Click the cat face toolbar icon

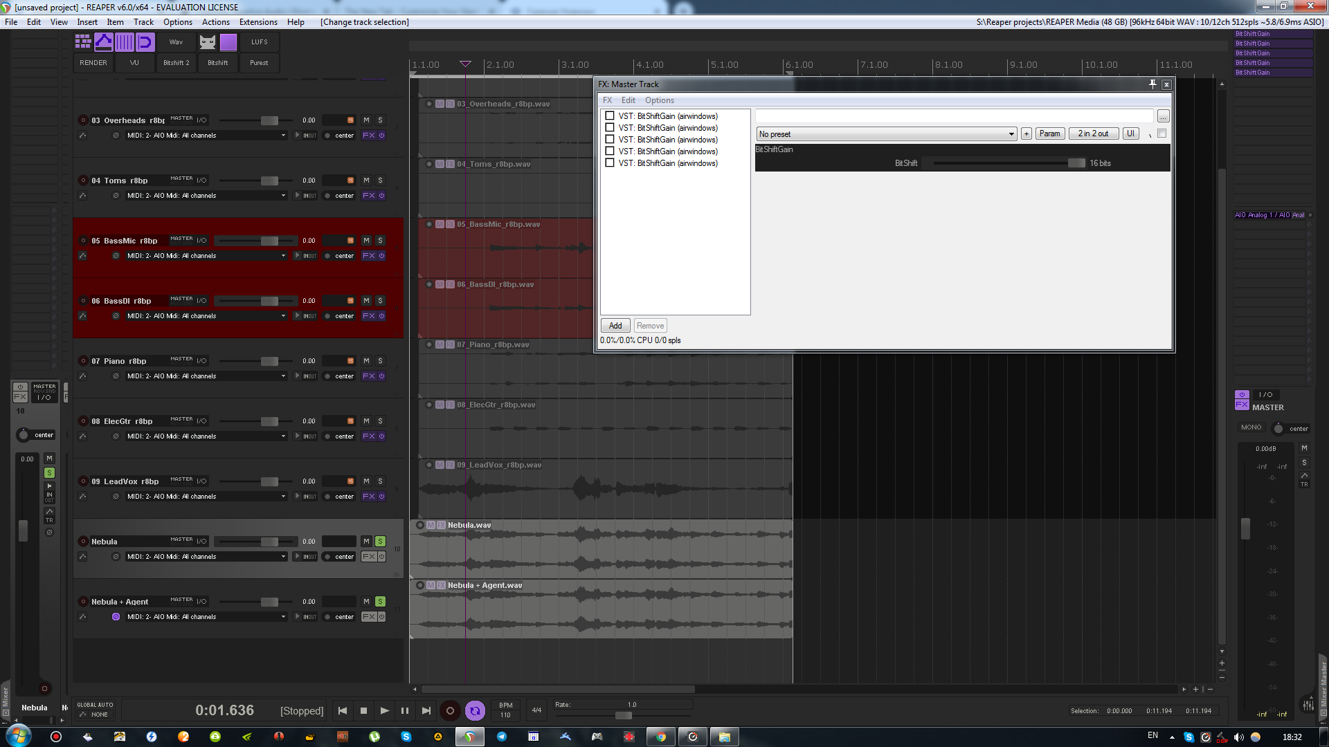(208, 42)
